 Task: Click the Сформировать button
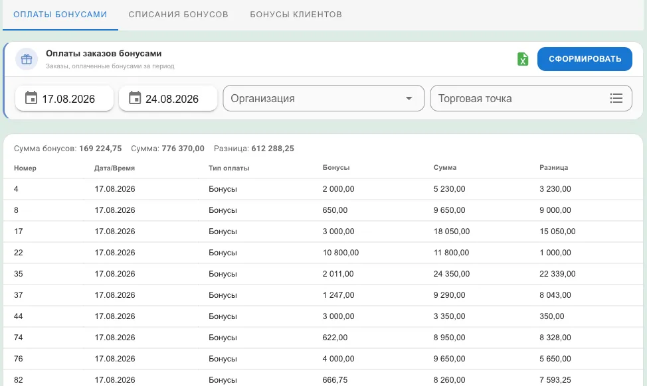pos(585,59)
